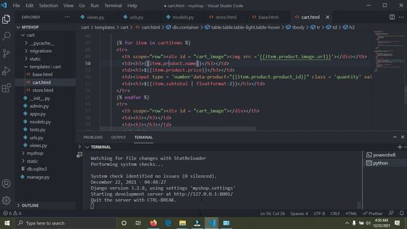Open Task View on the taskbar

[x=138, y=223]
